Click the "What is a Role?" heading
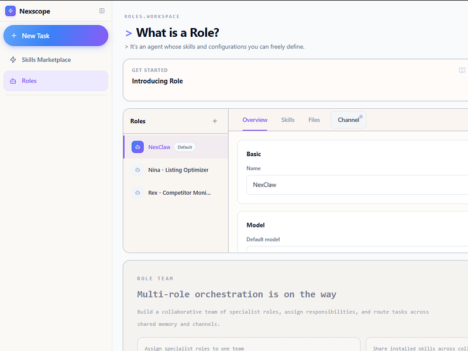Image resolution: width=468 pixels, height=351 pixels. click(178, 33)
